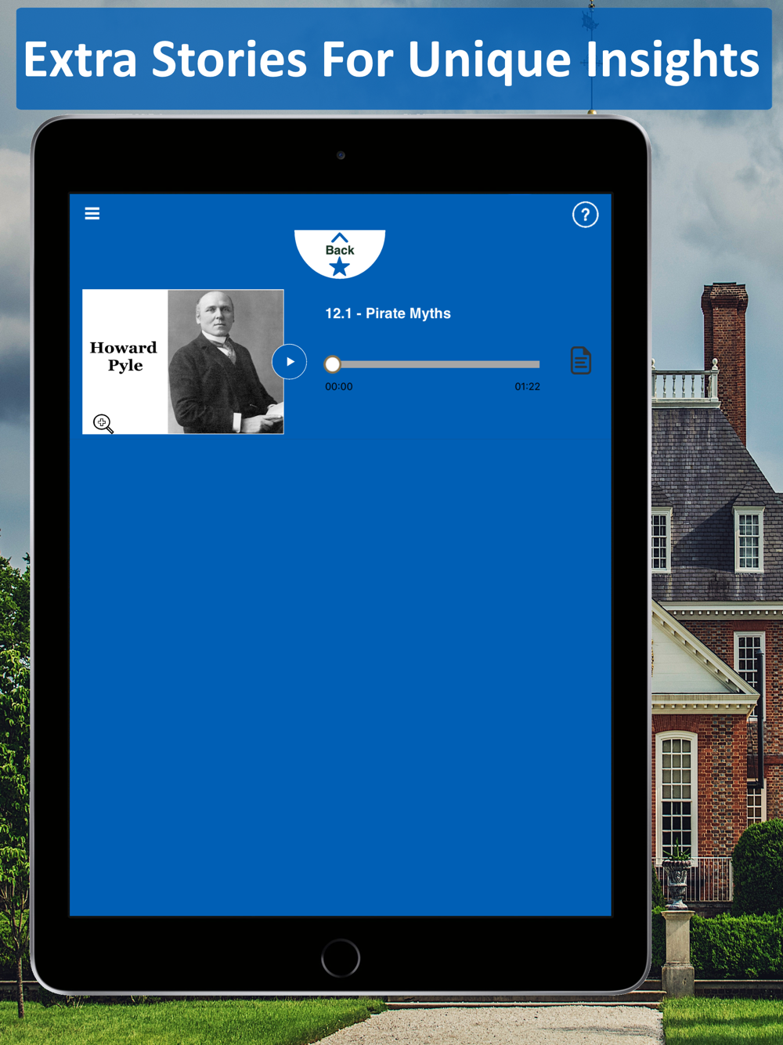The width and height of the screenshot is (783, 1045).
Task: Open the help question mark icon
Action: tap(585, 215)
